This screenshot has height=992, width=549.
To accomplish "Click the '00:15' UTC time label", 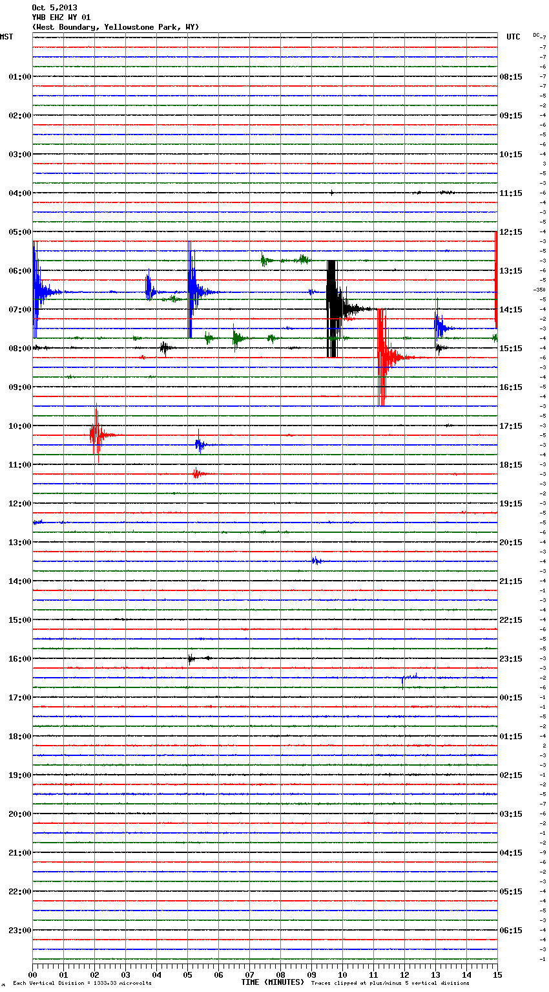I will coord(511,698).
